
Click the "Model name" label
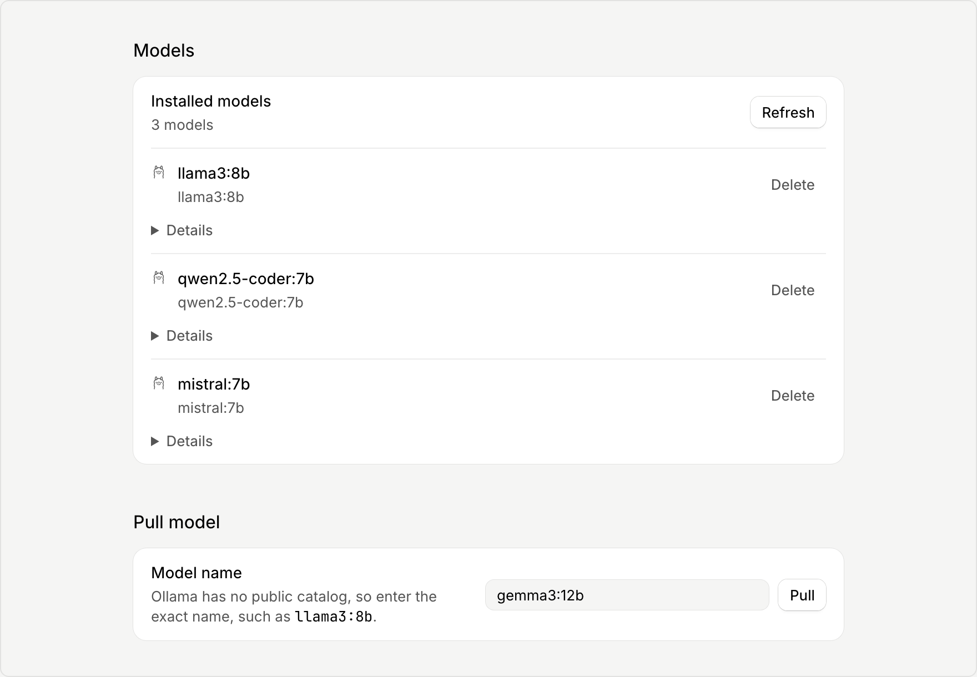(x=197, y=573)
